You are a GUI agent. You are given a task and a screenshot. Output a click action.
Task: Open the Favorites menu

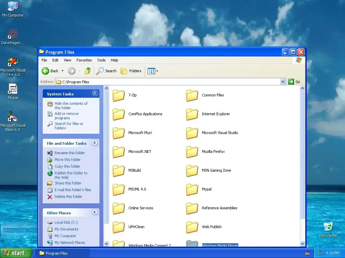tap(84, 60)
